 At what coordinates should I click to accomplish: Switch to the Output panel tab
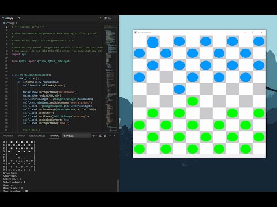pos(21,136)
